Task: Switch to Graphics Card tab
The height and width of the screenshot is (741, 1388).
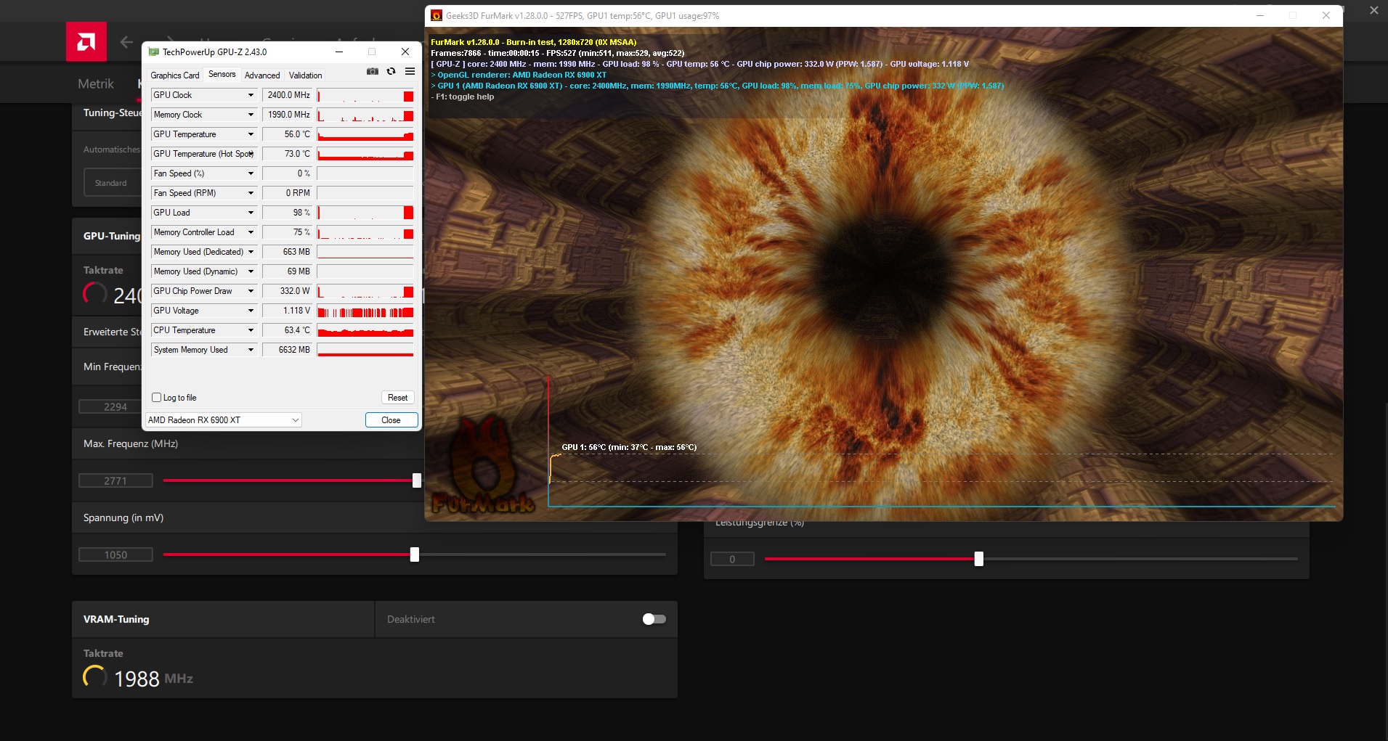Action: pos(174,75)
